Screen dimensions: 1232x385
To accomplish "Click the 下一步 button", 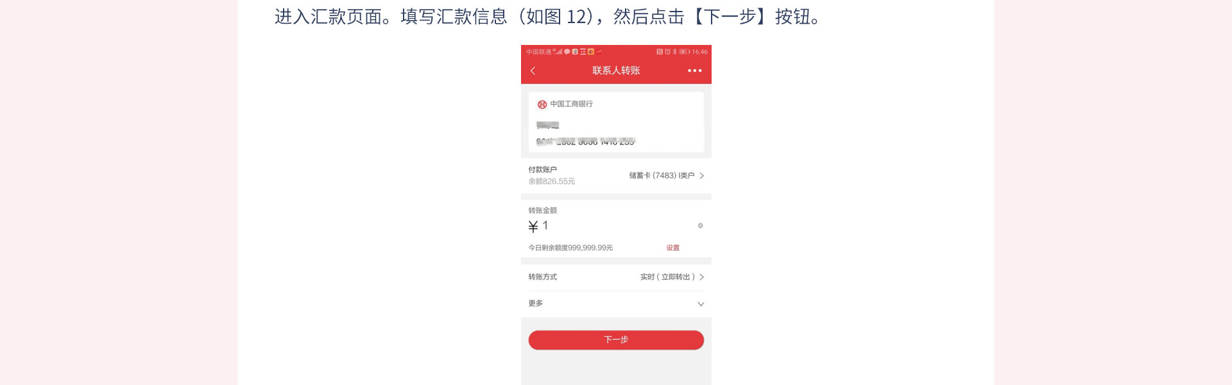I will point(616,340).
